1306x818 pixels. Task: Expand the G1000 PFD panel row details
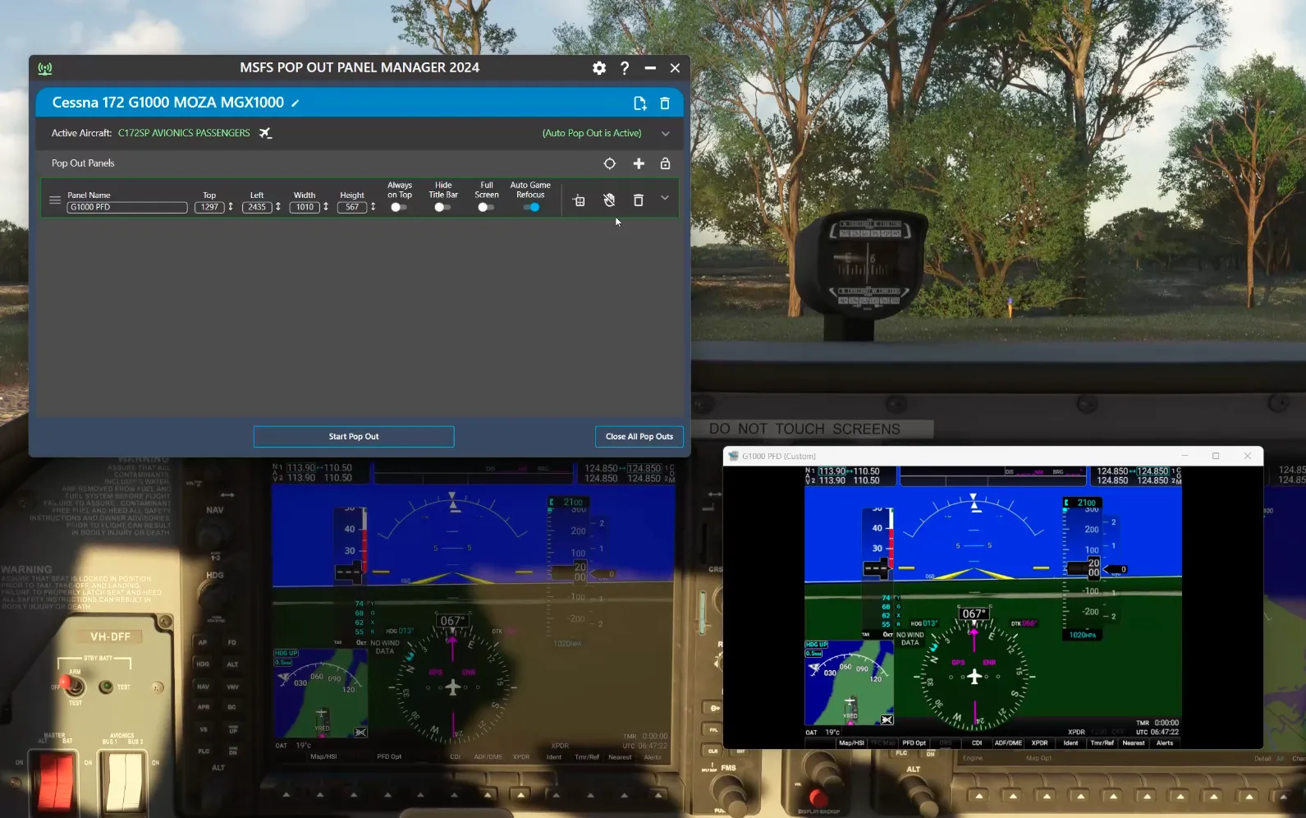[x=665, y=198]
